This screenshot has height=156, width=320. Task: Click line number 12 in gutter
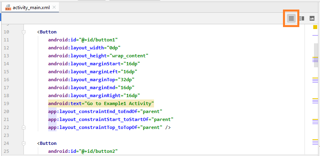pyautogui.click(x=6, y=48)
